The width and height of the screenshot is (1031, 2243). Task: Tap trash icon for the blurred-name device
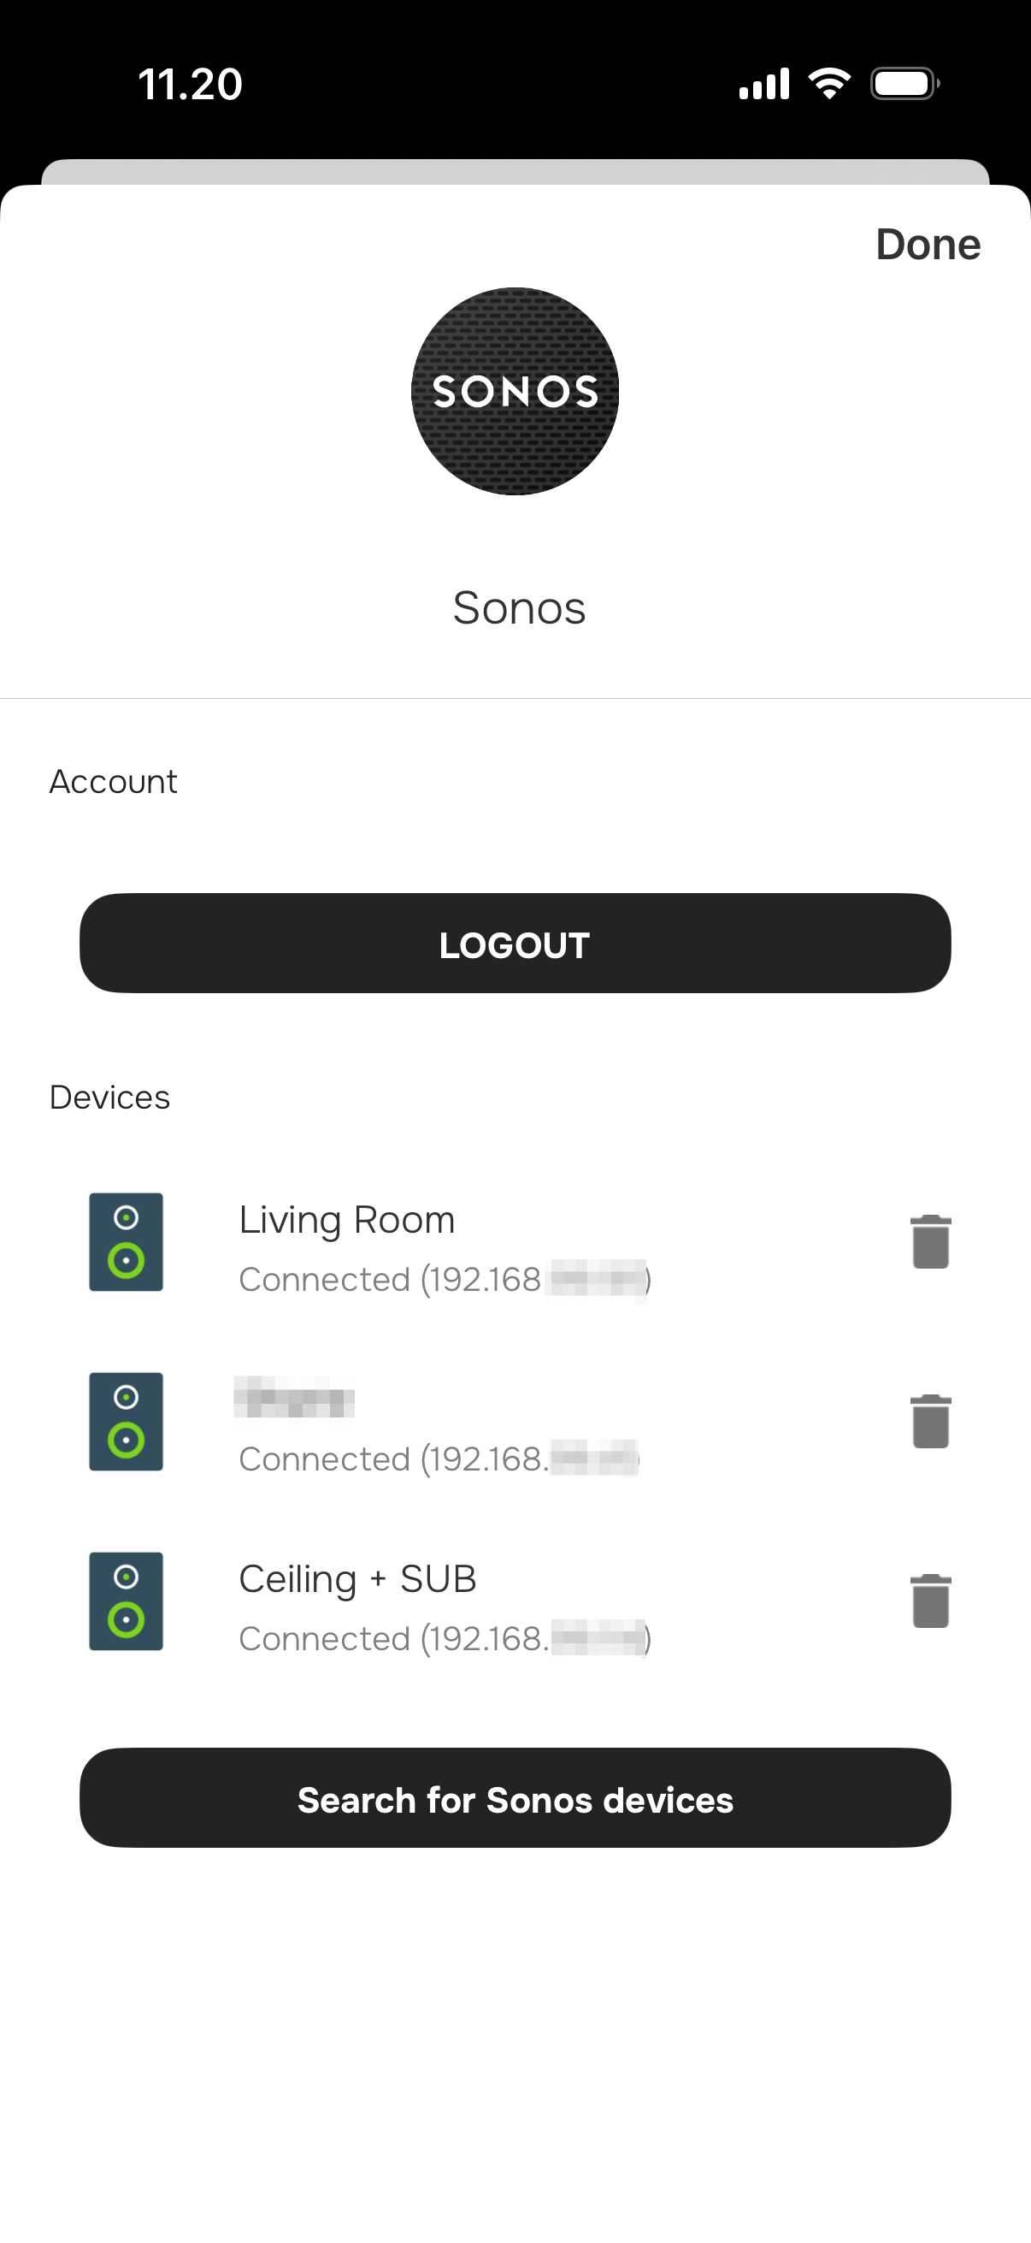click(x=930, y=1421)
